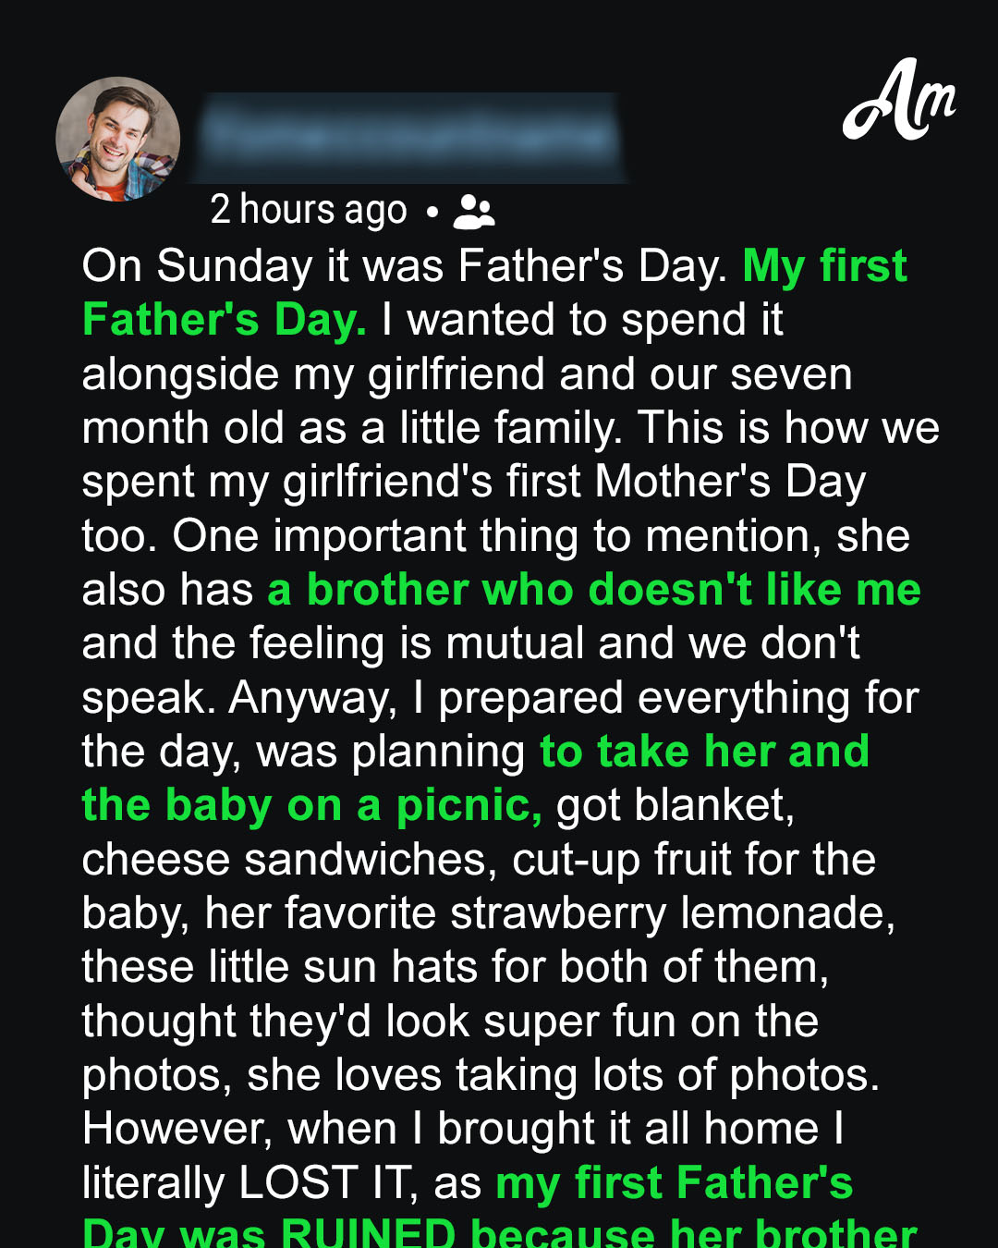
Task: Click "a brother who doesn't like me"
Action: (x=594, y=590)
